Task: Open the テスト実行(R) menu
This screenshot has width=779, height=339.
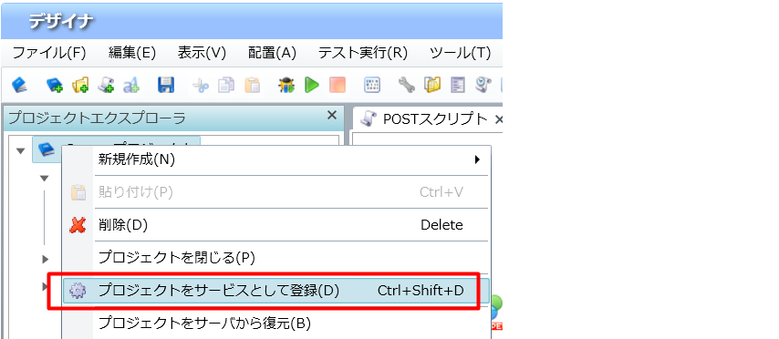Action: pos(363,53)
